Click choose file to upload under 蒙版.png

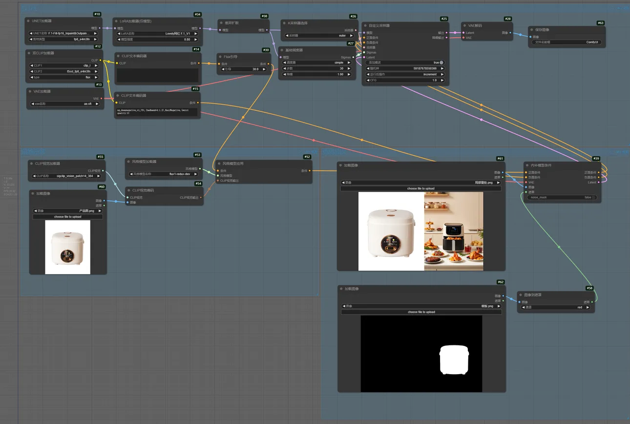421,312
